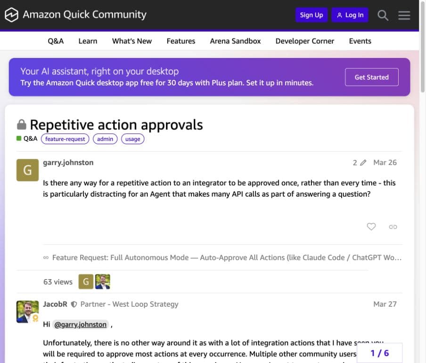Click the 1 / 6 post progress indicator
Screen dimensions: 426x363
(379, 353)
